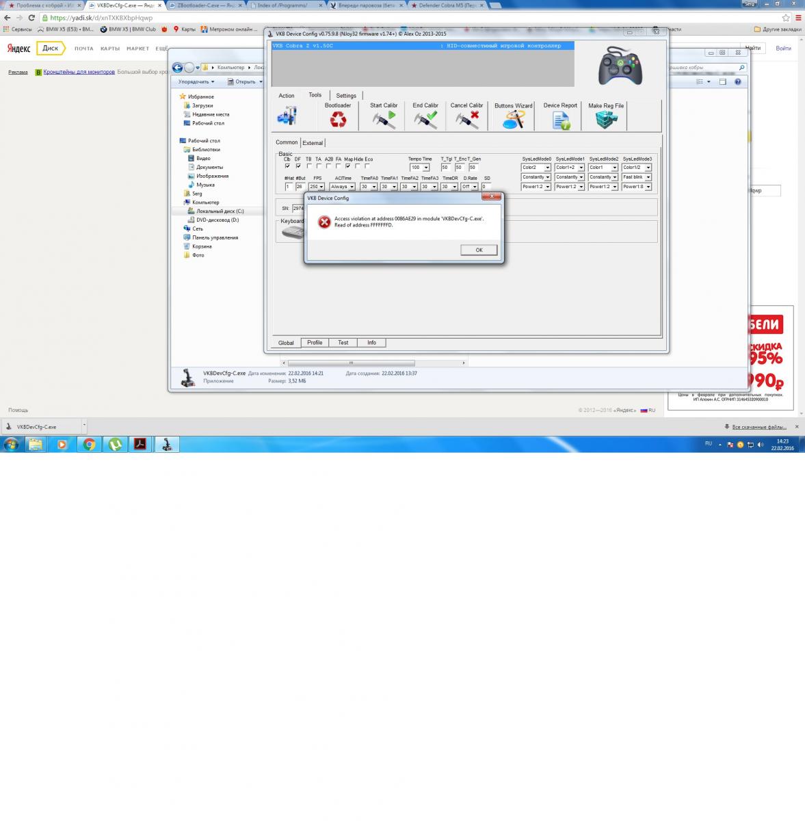
Task: Open the External tab
Action: tap(313, 143)
